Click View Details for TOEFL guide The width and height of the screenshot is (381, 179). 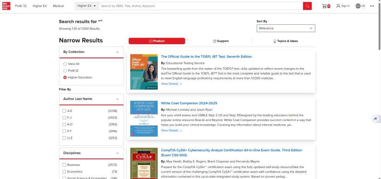click(x=171, y=84)
